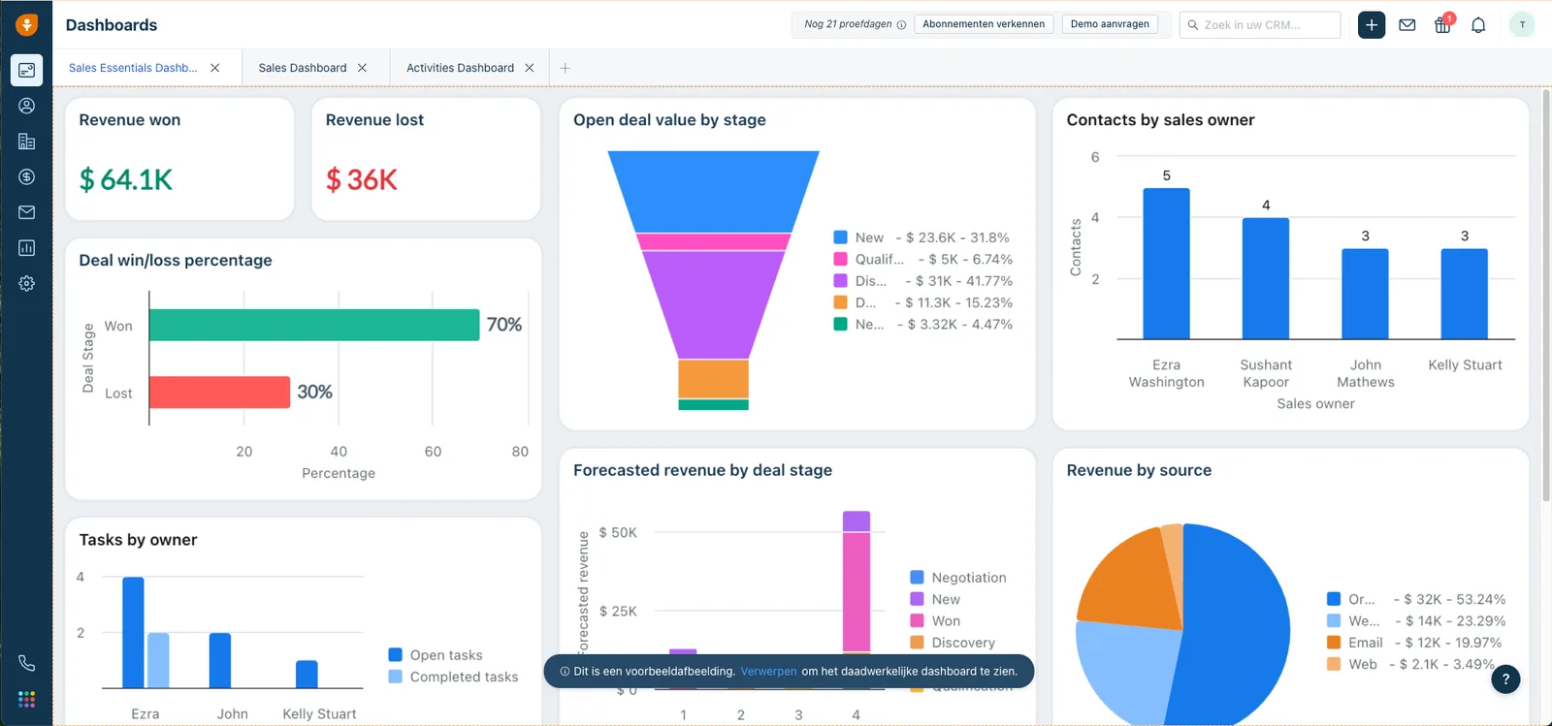This screenshot has height=726, width=1552.
Task: Click Demo aanvragen button
Action: 1110,24
